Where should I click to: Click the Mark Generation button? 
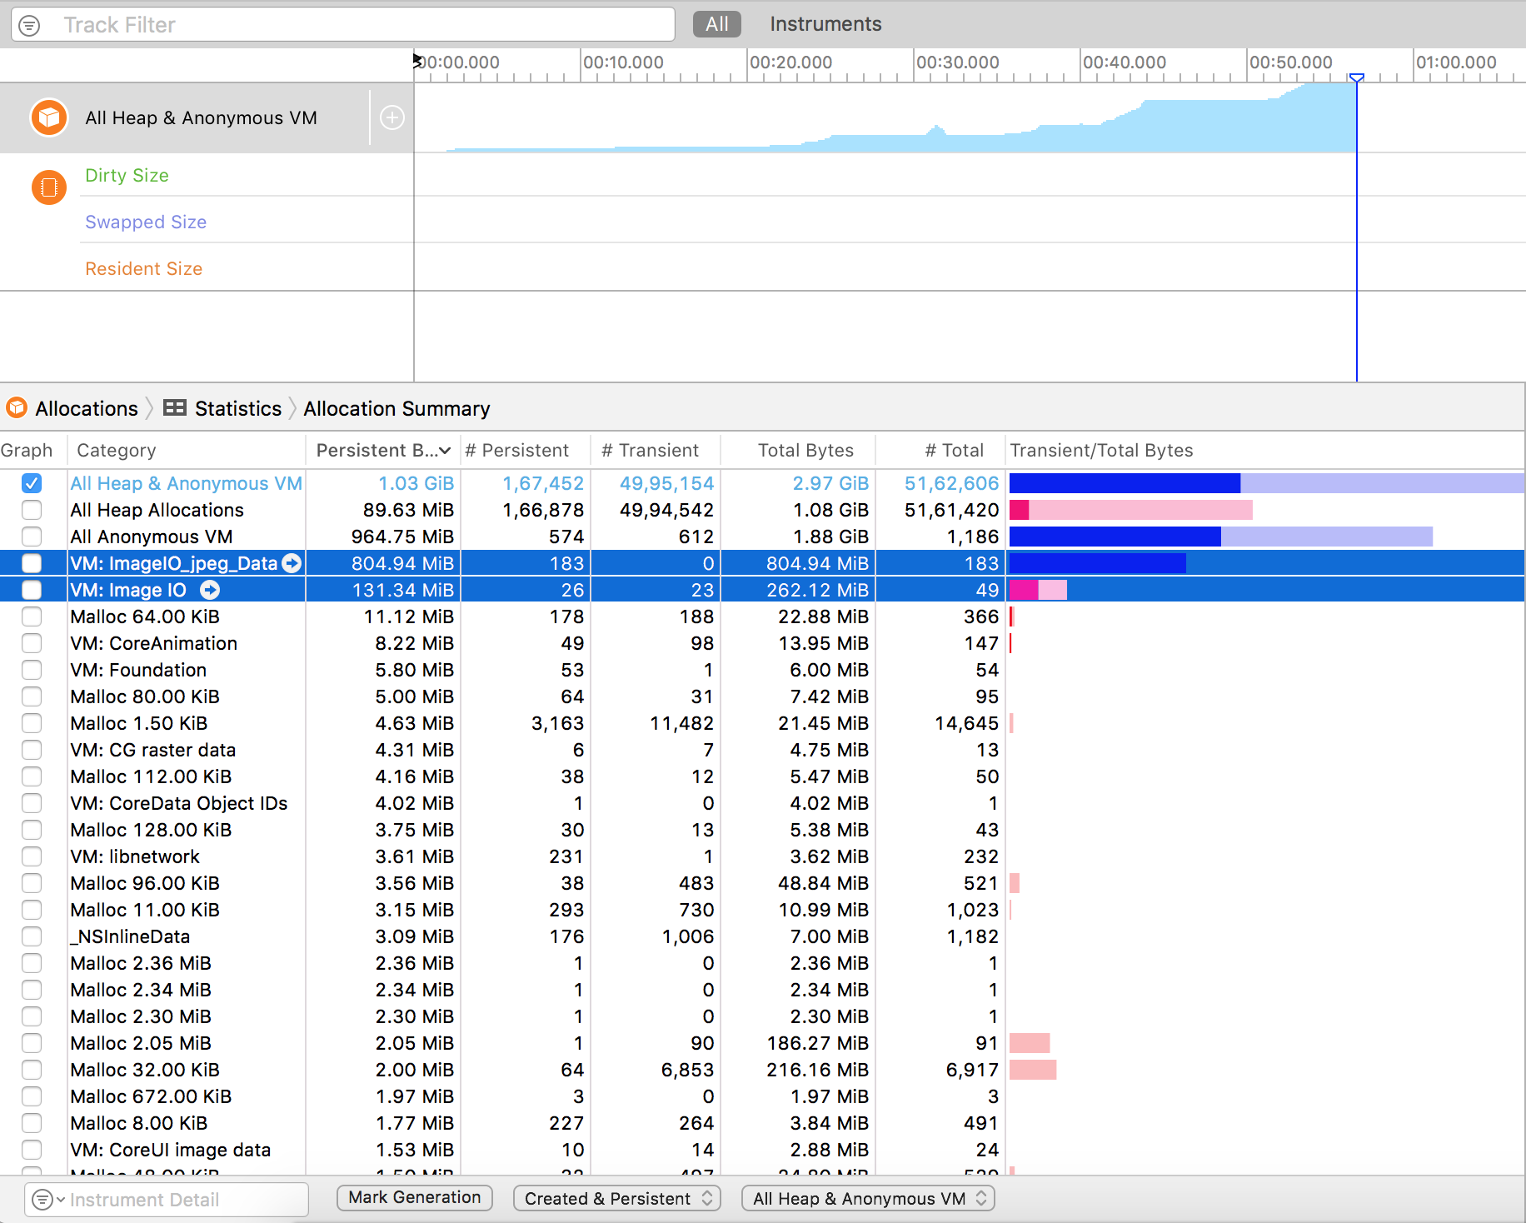[x=414, y=1197]
